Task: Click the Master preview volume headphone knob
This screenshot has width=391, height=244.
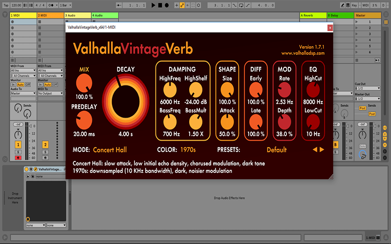Action: tap(363, 154)
